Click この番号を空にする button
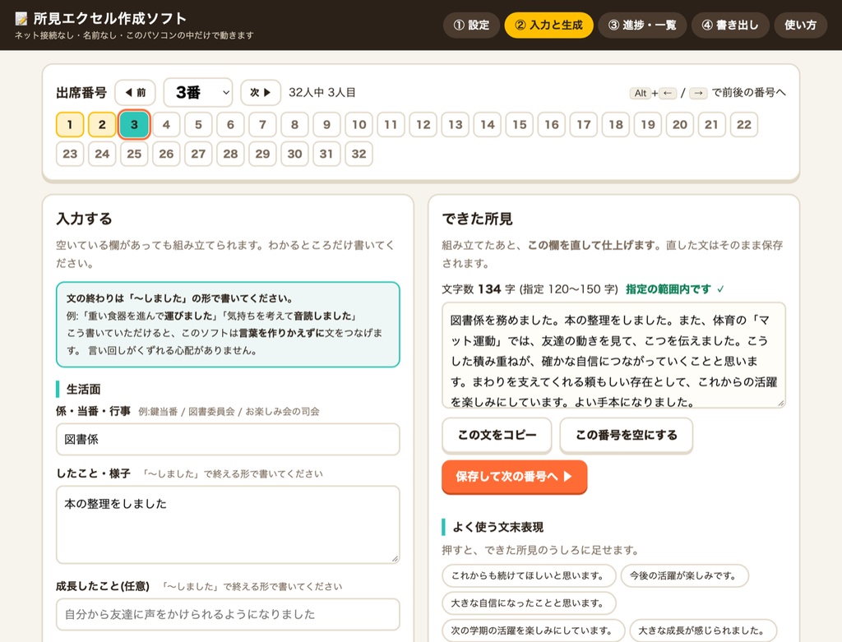The width and height of the screenshot is (842, 642). click(x=626, y=436)
